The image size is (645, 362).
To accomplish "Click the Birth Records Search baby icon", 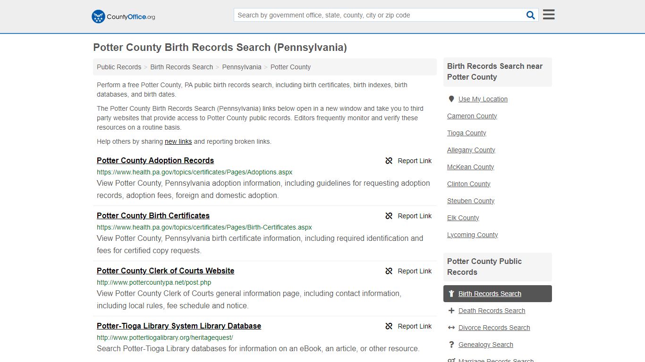I will pos(451,294).
